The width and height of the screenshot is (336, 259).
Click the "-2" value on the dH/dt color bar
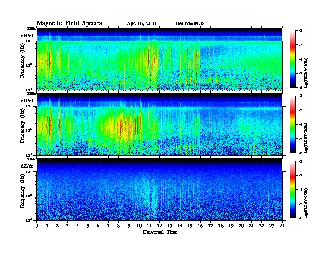(300, 31)
